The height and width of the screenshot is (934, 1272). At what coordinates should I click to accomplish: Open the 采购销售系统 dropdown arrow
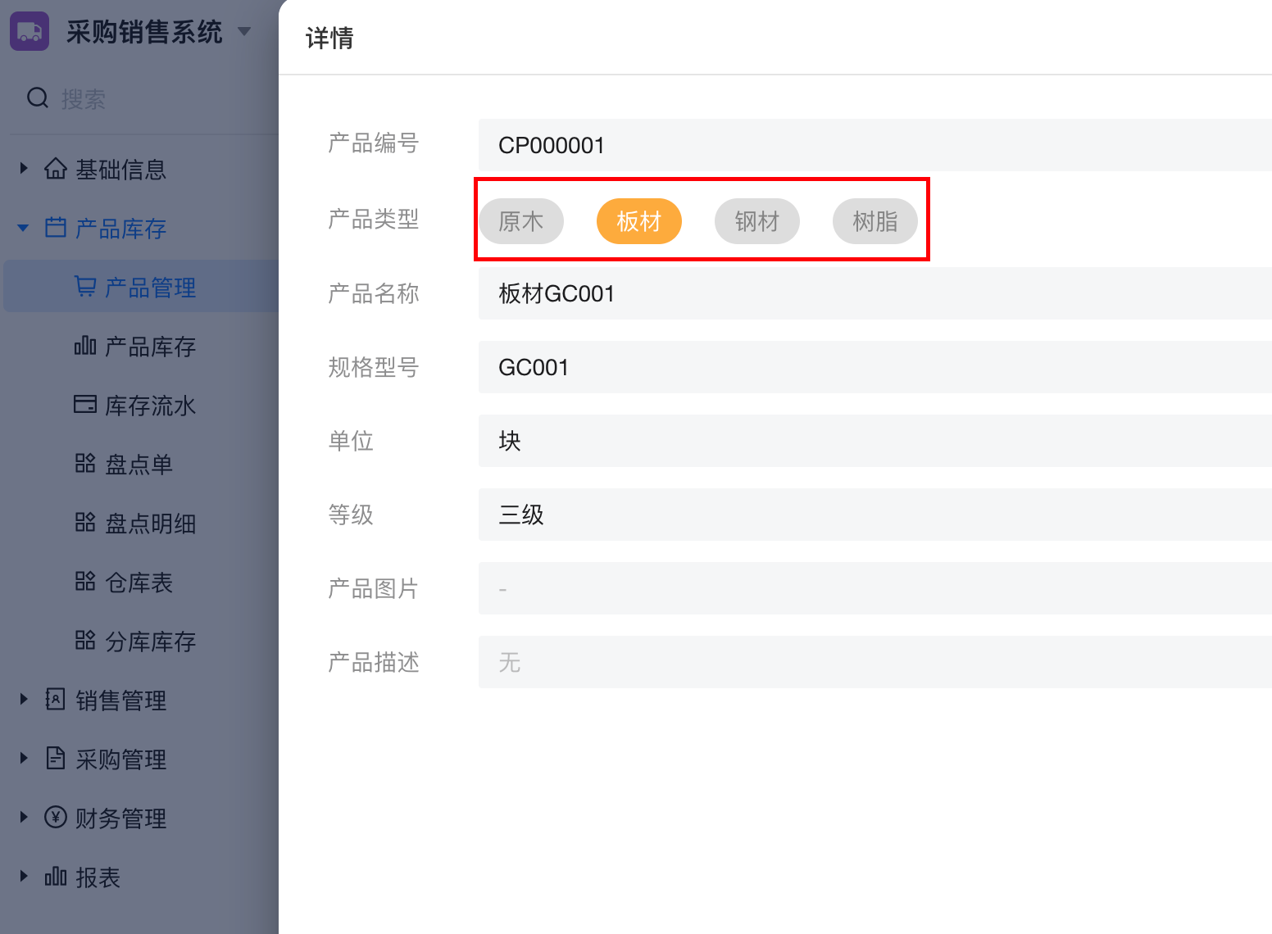coord(243,32)
